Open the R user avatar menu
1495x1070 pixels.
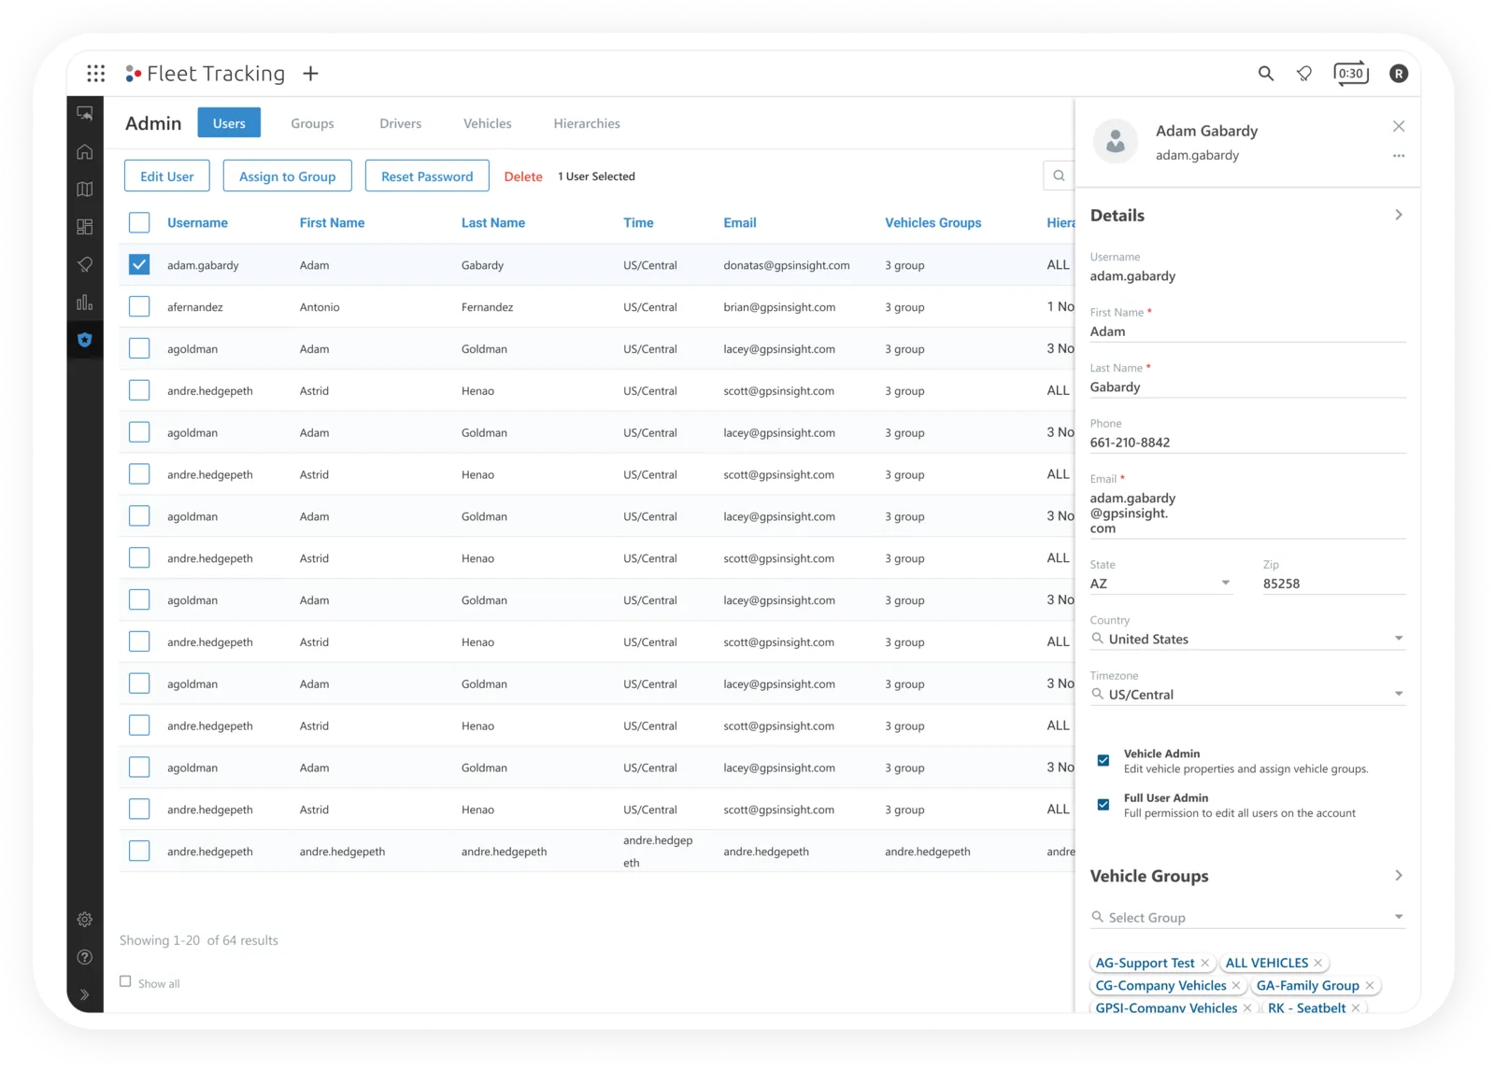(1399, 74)
